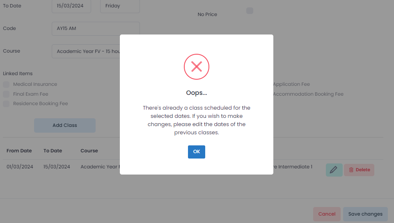Check the Residence Booking Fee checkbox
This screenshot has width=394, height=223.
6,104
